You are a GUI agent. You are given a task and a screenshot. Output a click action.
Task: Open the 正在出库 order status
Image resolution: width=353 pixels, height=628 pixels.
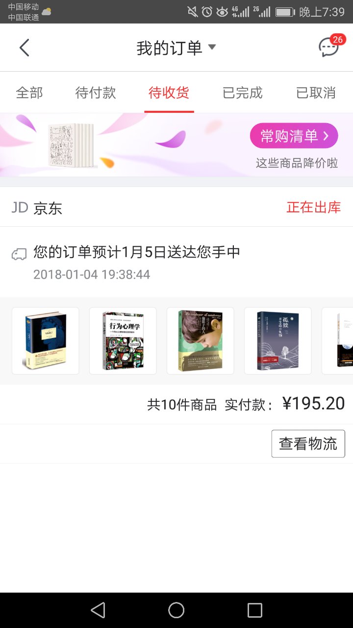314,207
